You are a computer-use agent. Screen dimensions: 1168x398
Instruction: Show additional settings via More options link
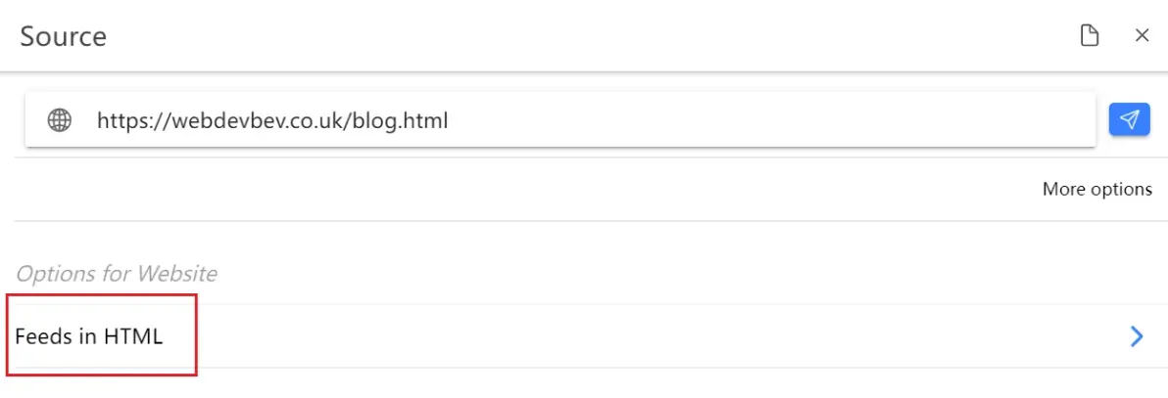(x=1097, y=189)
